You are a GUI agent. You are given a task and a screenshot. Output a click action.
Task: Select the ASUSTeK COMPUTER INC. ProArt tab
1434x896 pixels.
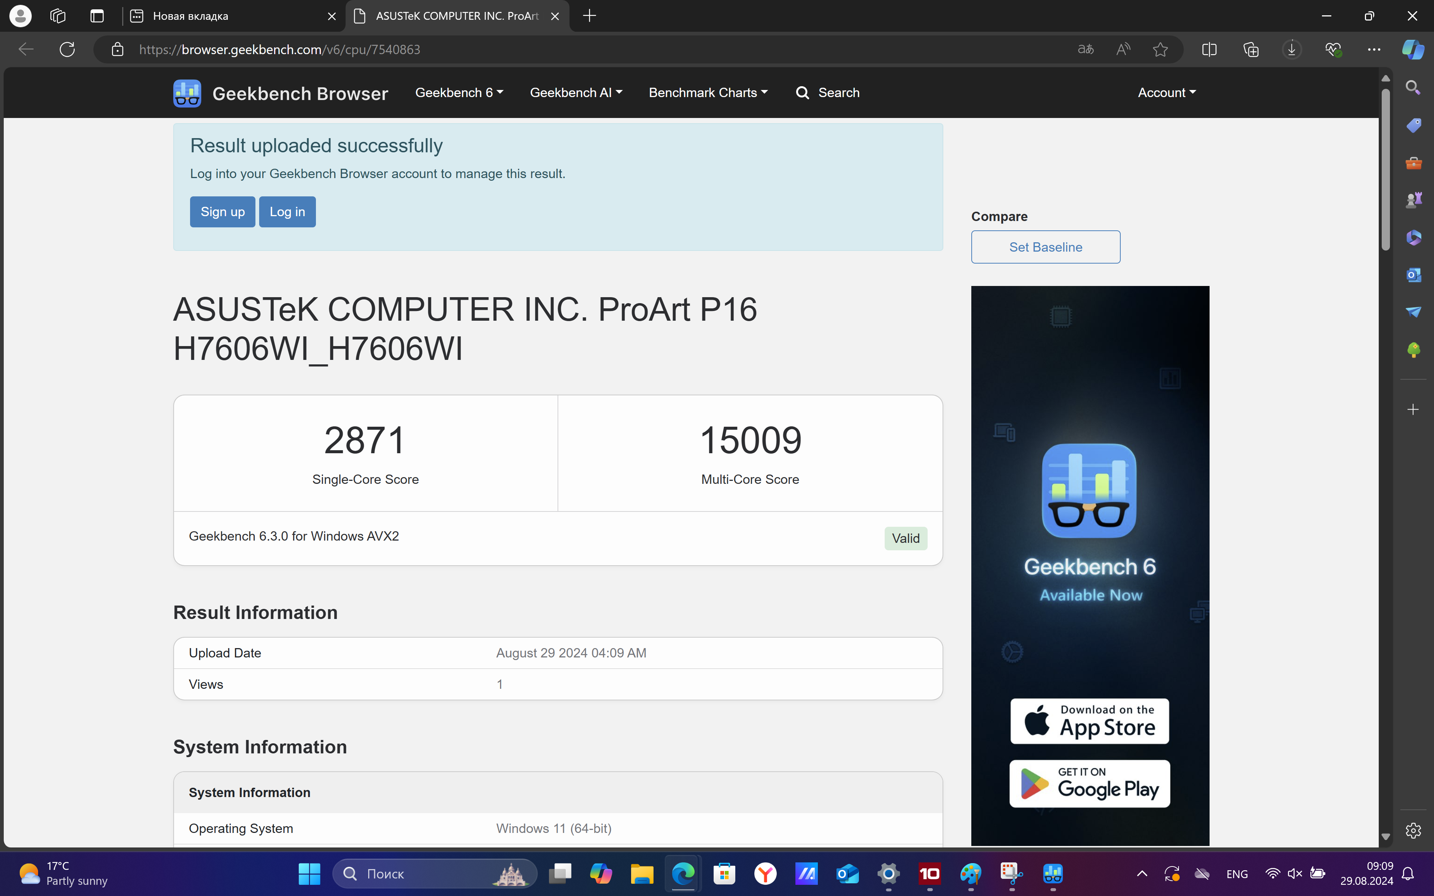tap(456, 16)
